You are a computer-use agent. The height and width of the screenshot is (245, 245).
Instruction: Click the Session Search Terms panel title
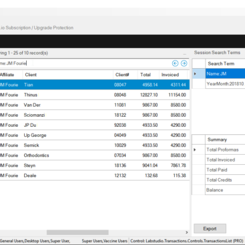click(x=217, y=53)
